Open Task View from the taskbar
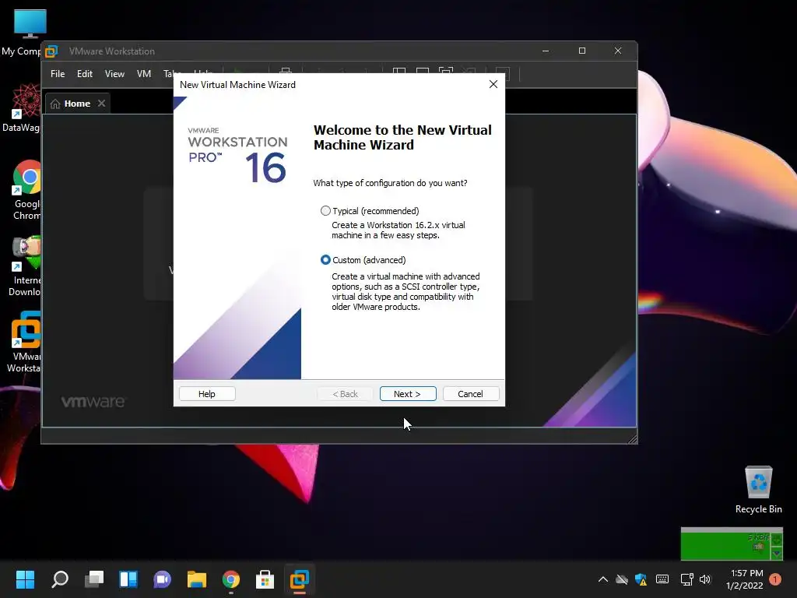 click(94, 579)
